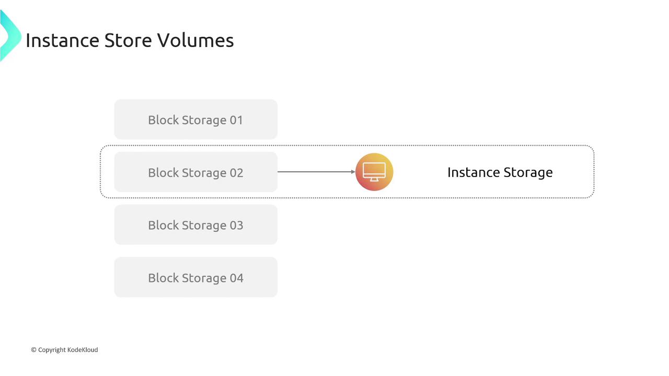Click the word "Copyright" in the footer
The height and width of the screenshot is (376, 669).
coord(52,350)
